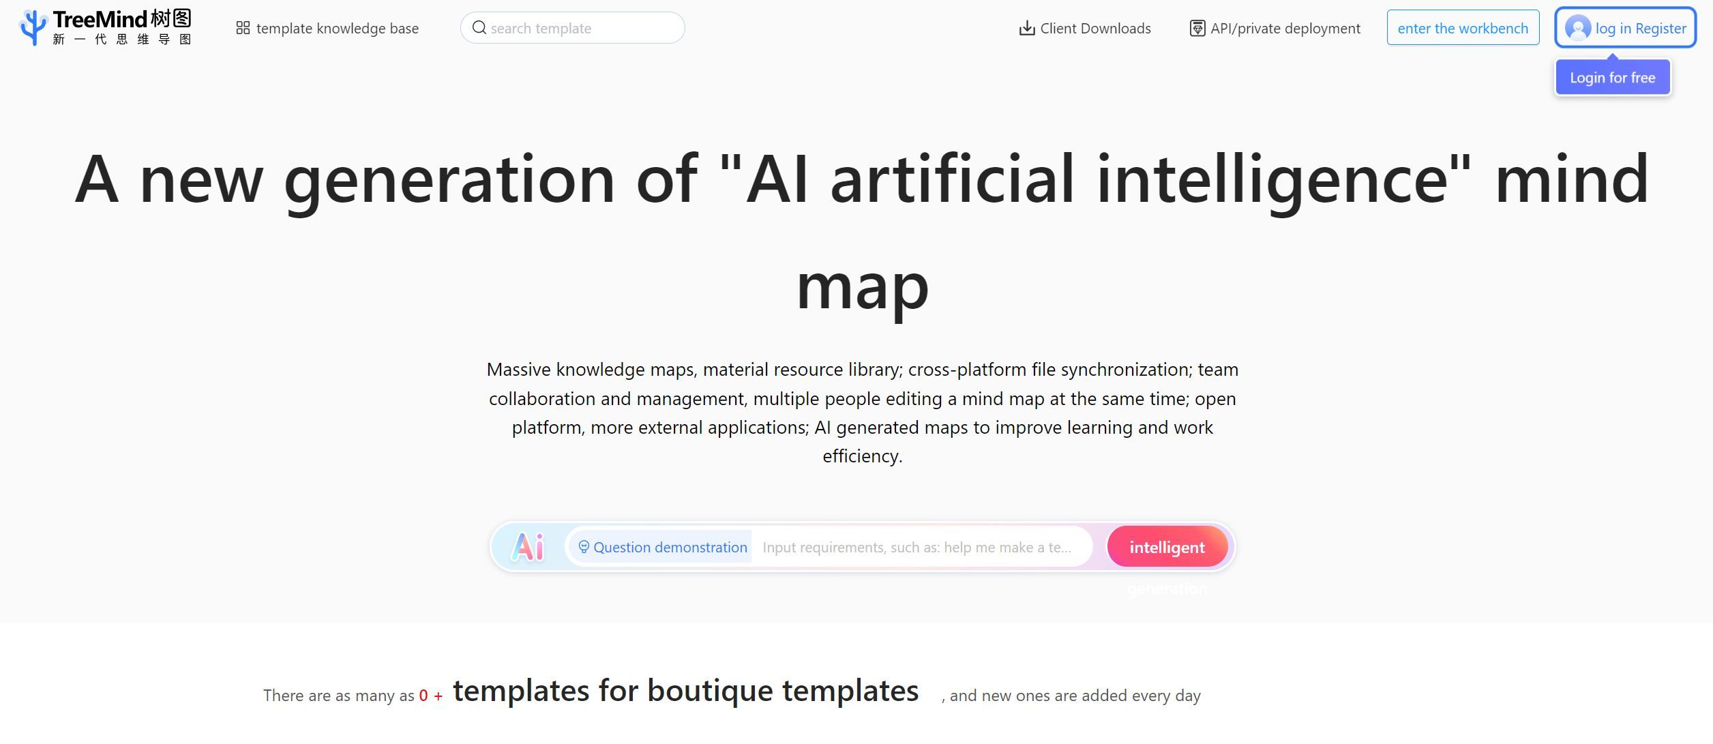
Task: Click the user profile avatar icon
Action: point(1577,27)
